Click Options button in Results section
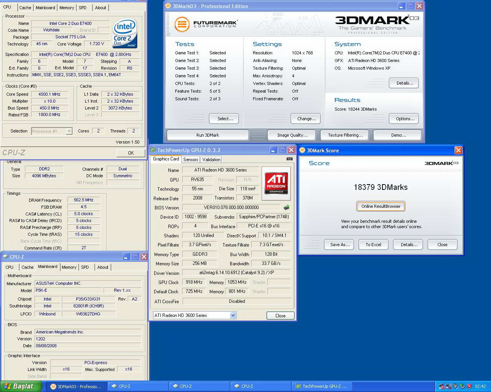The image size is (491, 392). (405, 119)
